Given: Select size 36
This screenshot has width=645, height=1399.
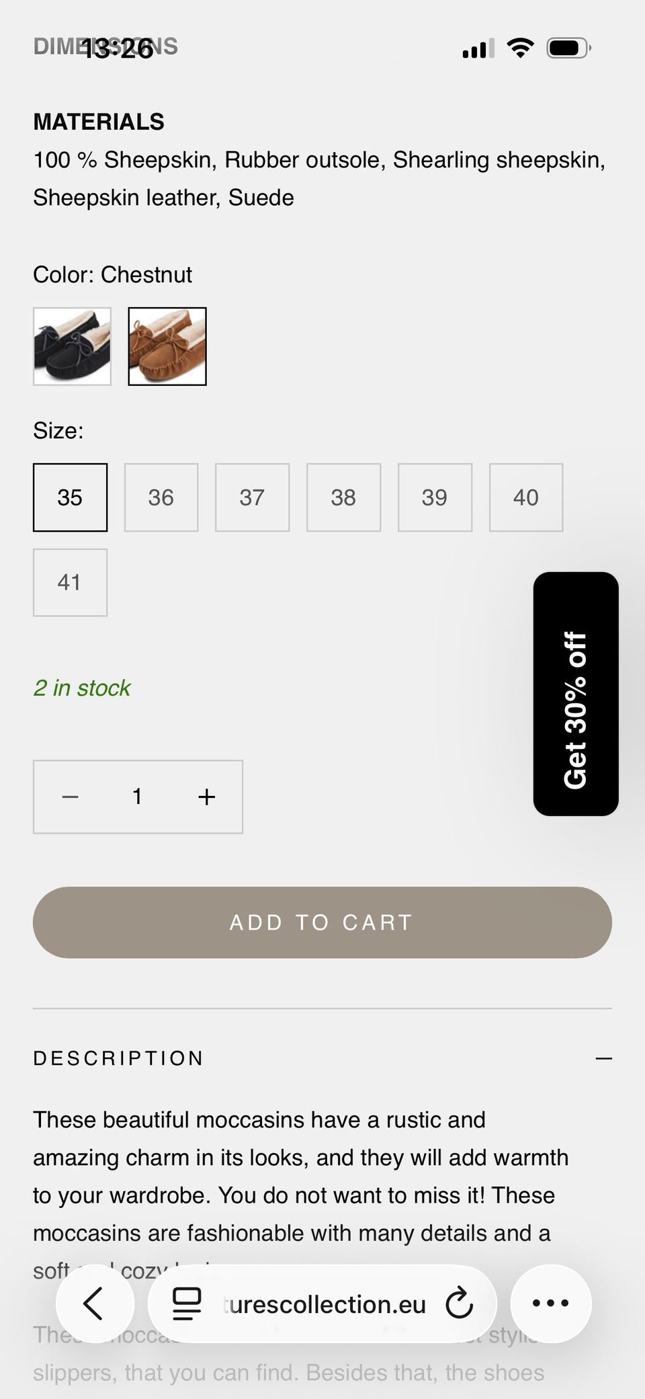Looking at the screenshot, I should (x=161, y=497).
